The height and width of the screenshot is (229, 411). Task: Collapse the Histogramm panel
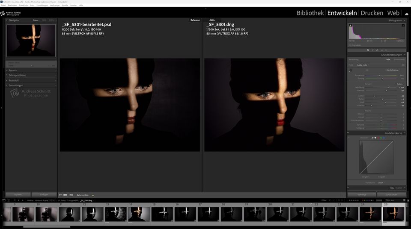(x=405, y=21)
